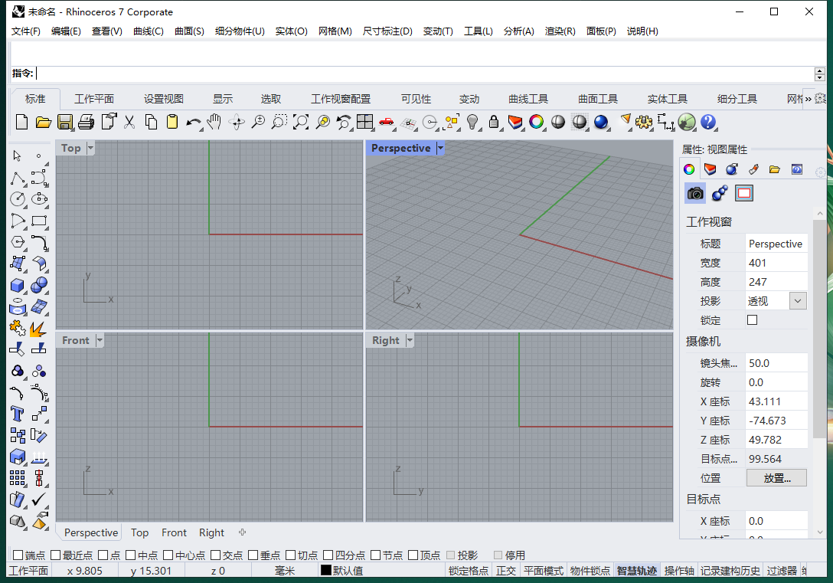Image resolution: width=833 pixels, height=583 pixels.
Task: Open a file with the folder icon
Action: [x=43, y=123]
